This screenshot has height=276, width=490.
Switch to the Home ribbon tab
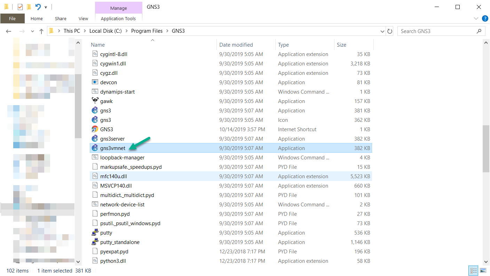37,18
